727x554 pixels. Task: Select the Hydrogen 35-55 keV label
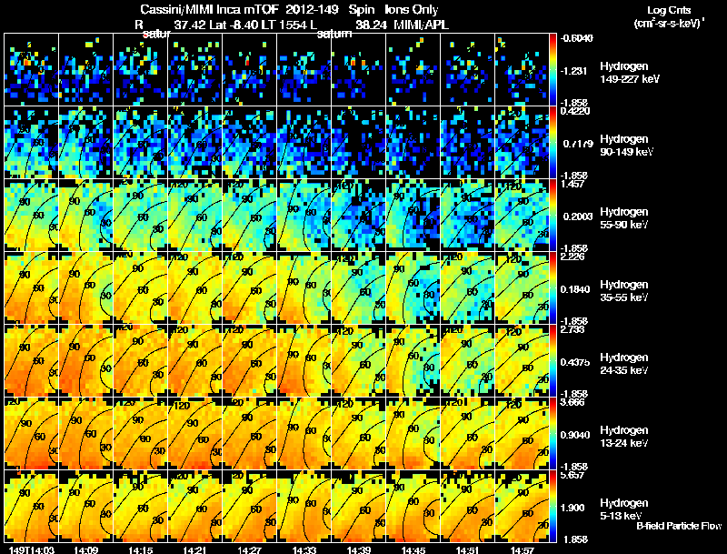pos(623,291)
